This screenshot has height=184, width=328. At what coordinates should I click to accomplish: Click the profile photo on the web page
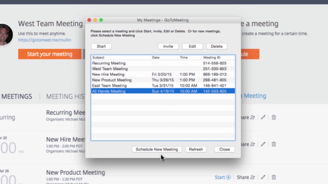click(6, 35)
